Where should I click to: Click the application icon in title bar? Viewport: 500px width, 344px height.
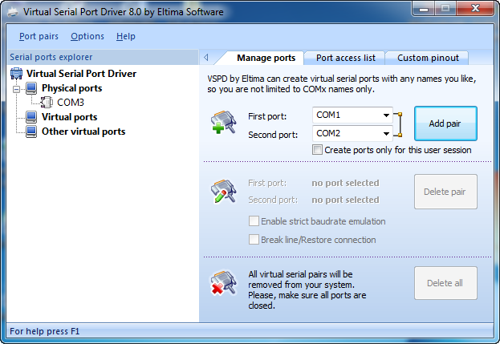(13, 12)
